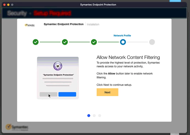Click the blurred Setup Required red text
The image size is (190, 135).
pyautogui.click(x=52, y=13)
